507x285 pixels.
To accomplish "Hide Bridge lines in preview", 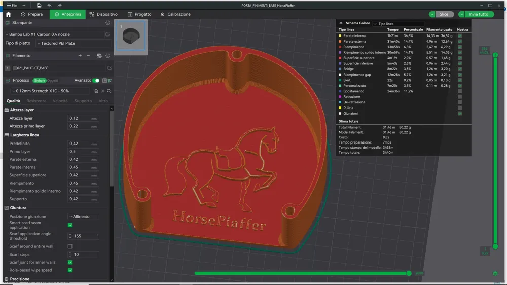I will point(460,69).
